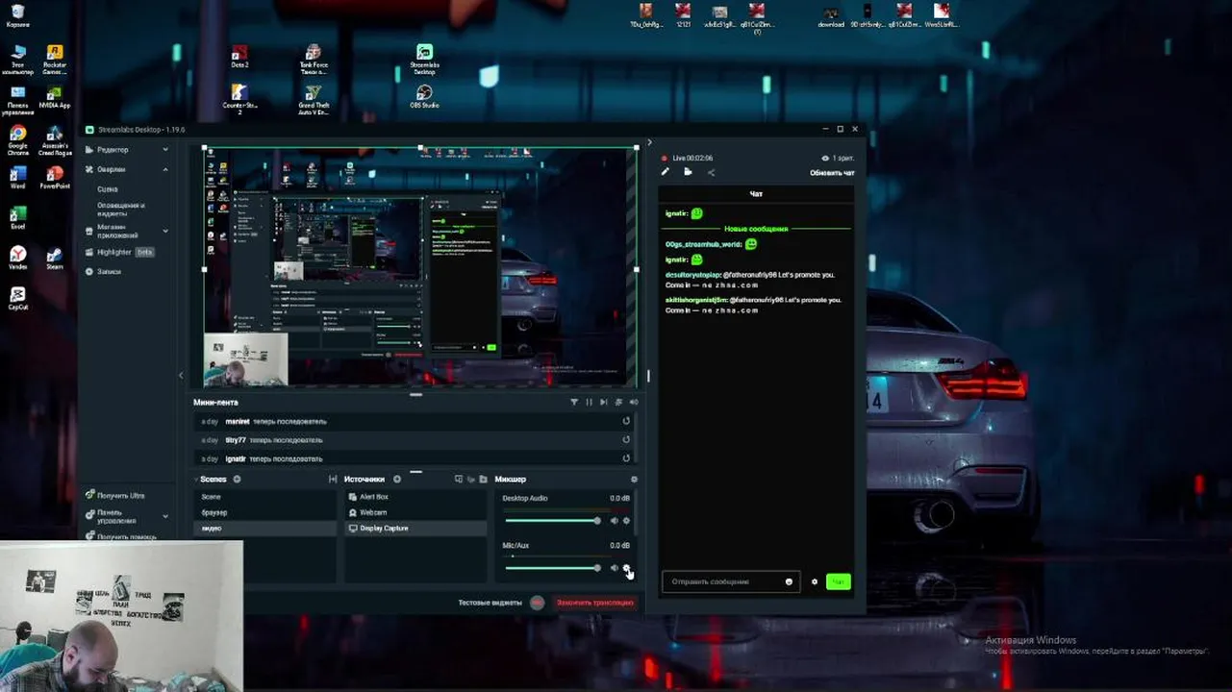Add a new scene with plus icon
This screenshot has width=1232, height=692.
pyautogui.click(x=237, y=479)
